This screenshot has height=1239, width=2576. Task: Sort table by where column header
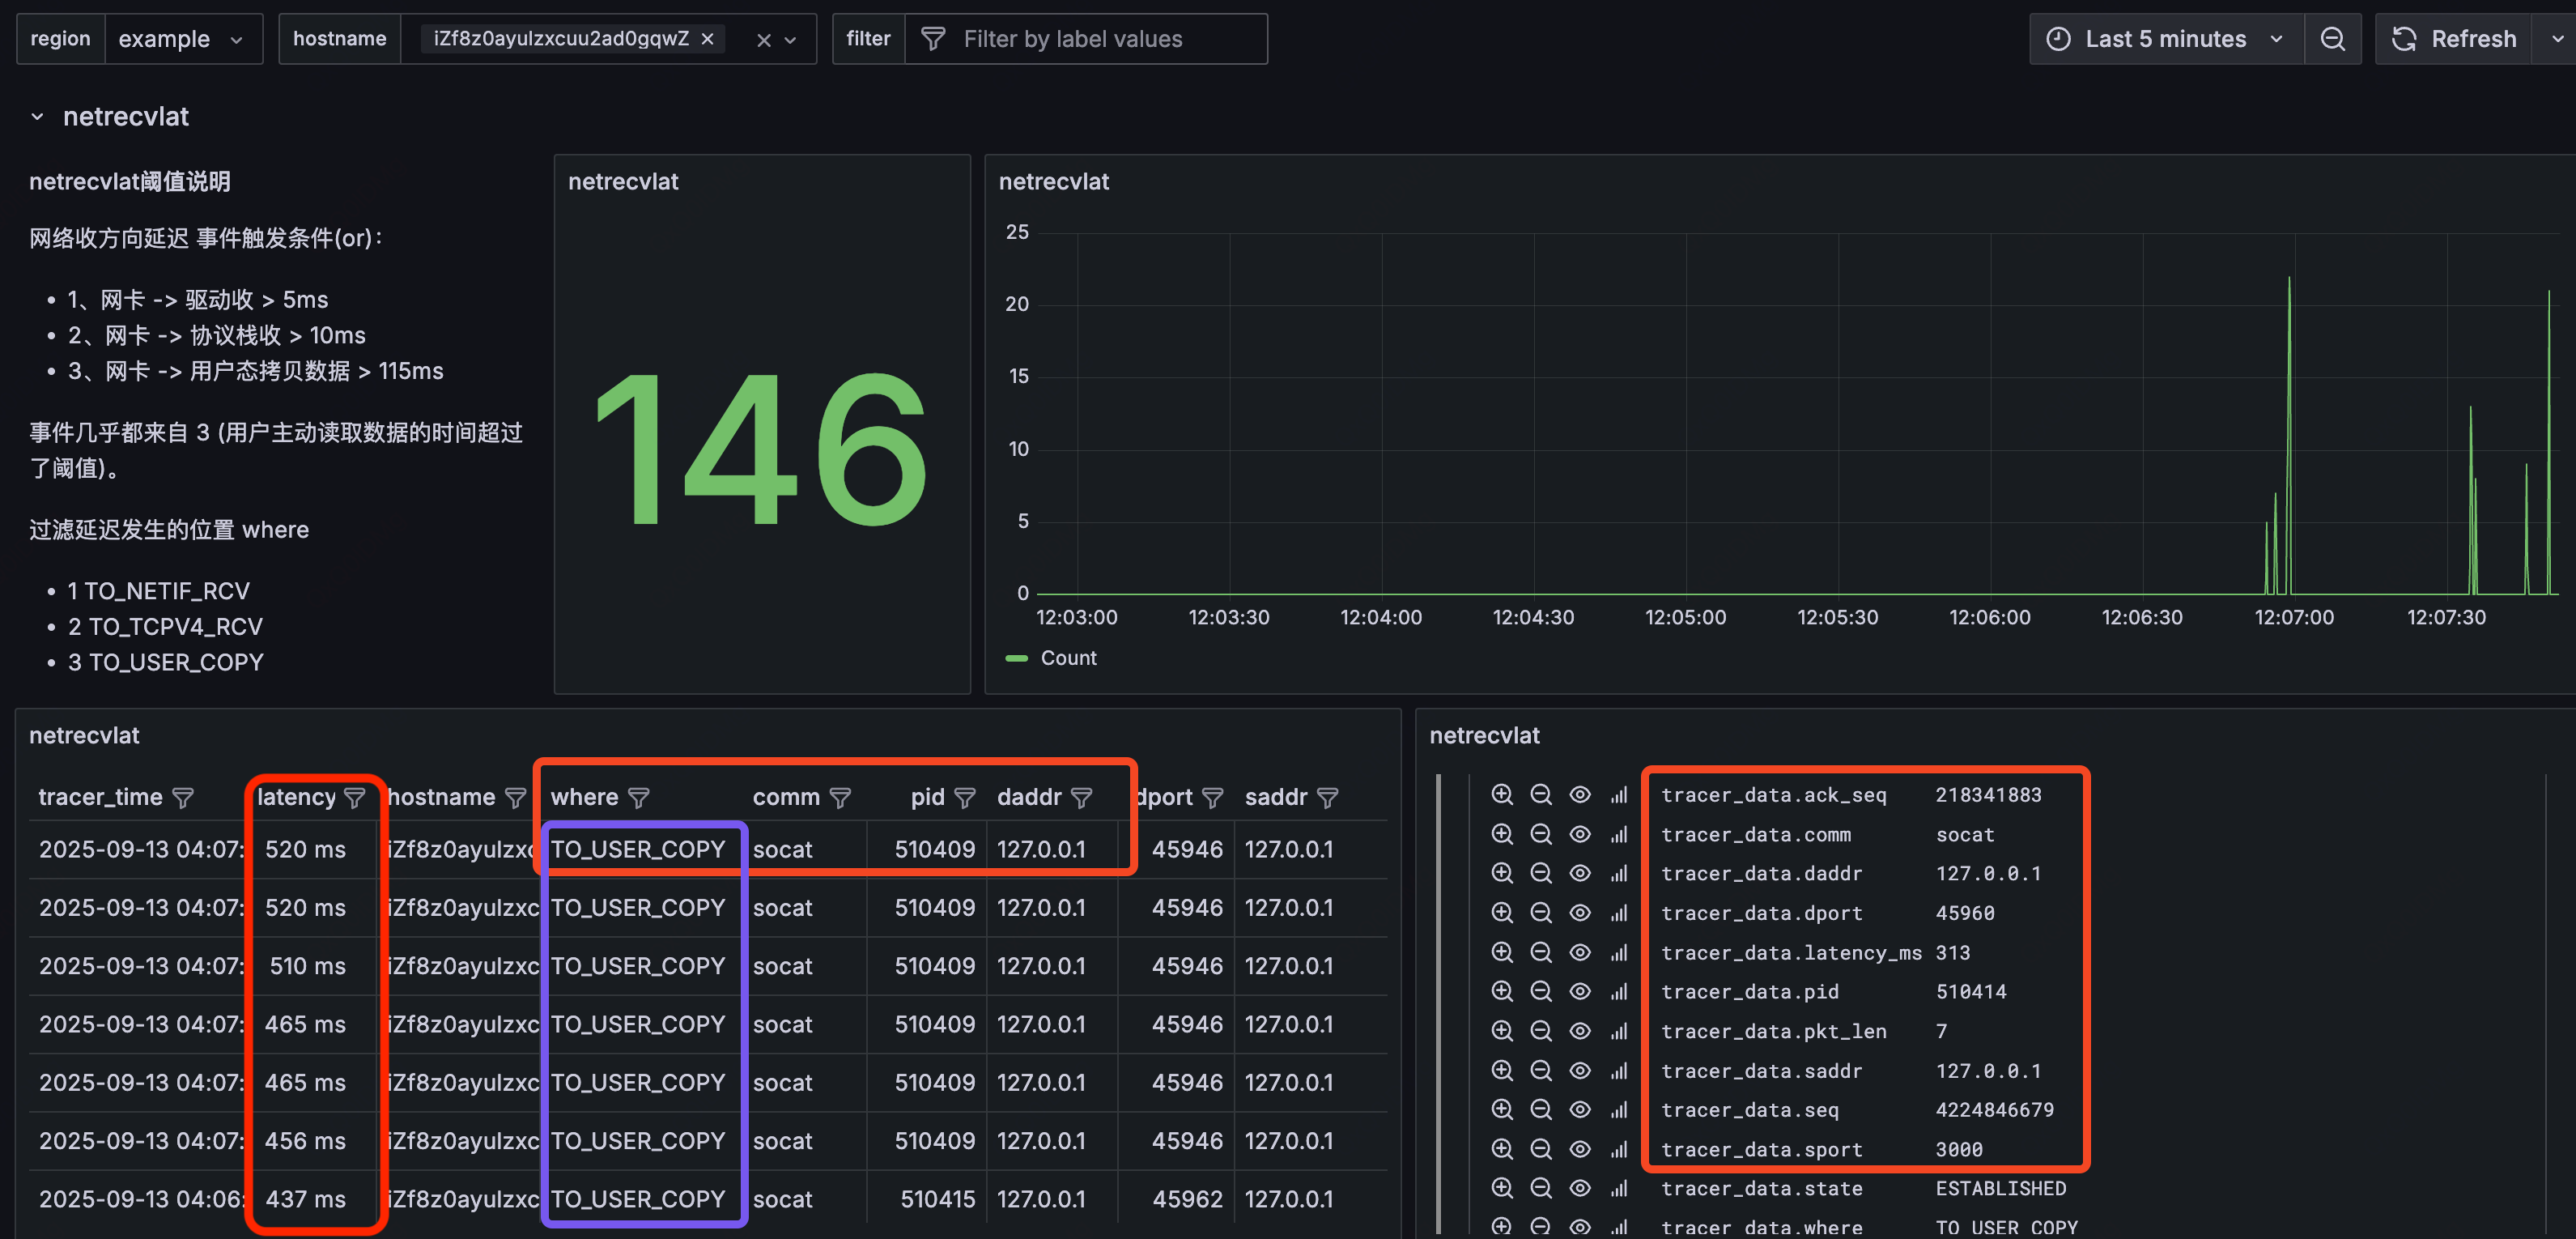coord(584,797)
